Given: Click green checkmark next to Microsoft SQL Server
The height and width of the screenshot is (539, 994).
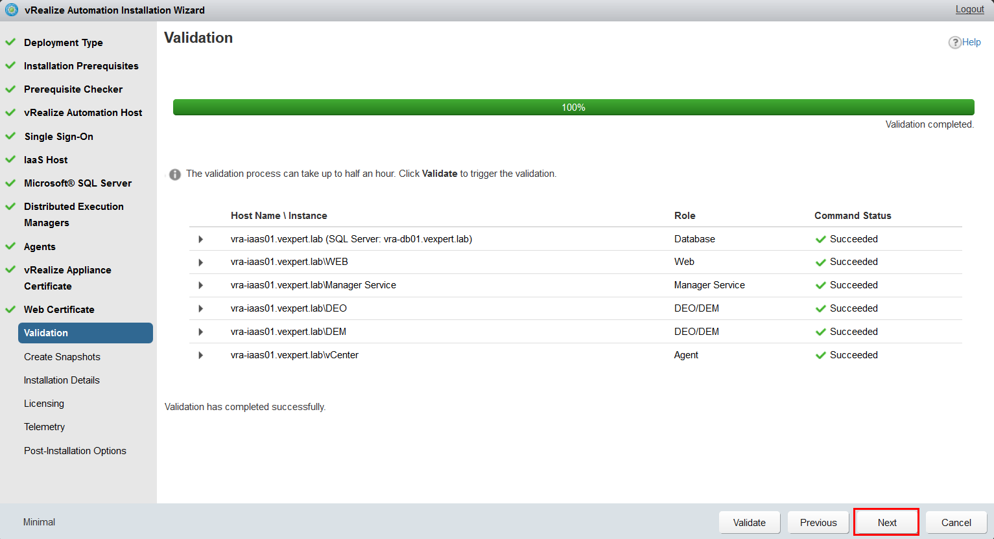Looking at the screenshot, I should pos(10,183).
